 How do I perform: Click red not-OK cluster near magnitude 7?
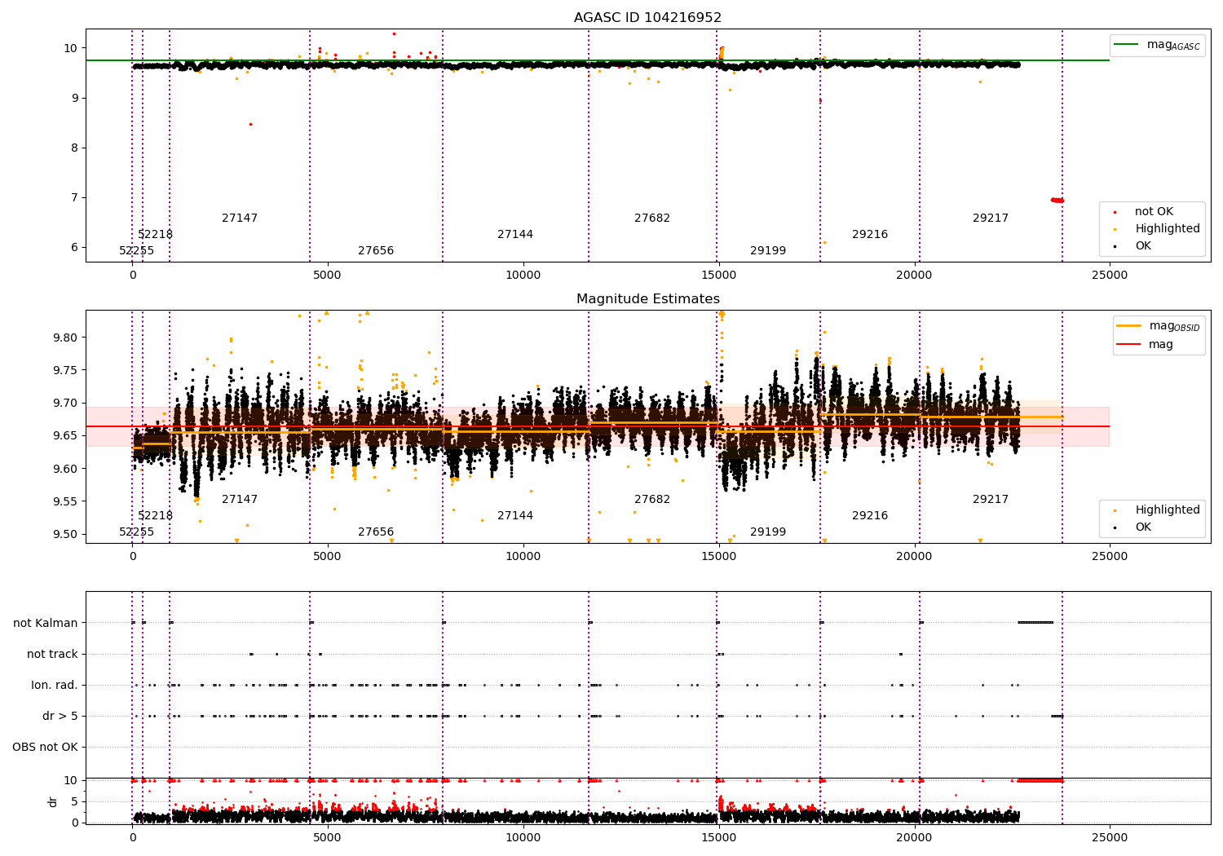pos(1057,200)
